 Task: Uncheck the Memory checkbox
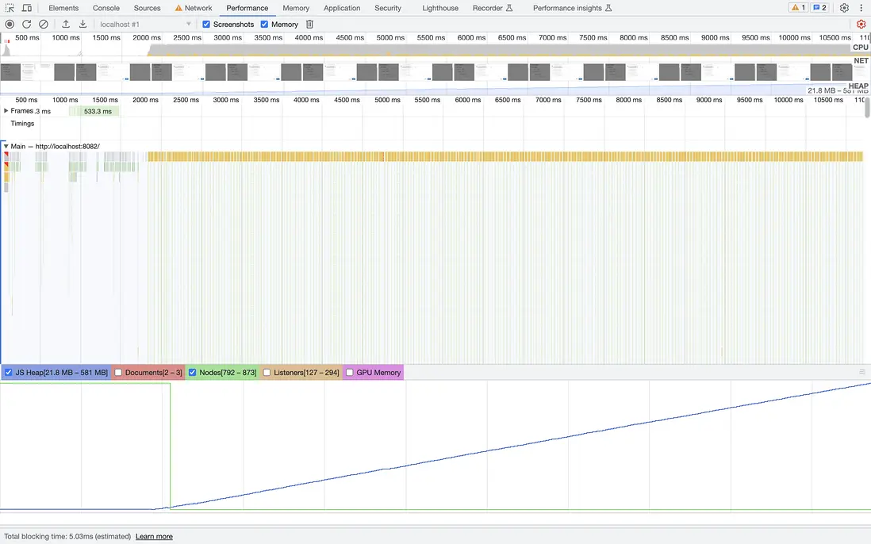coord(264,24)
